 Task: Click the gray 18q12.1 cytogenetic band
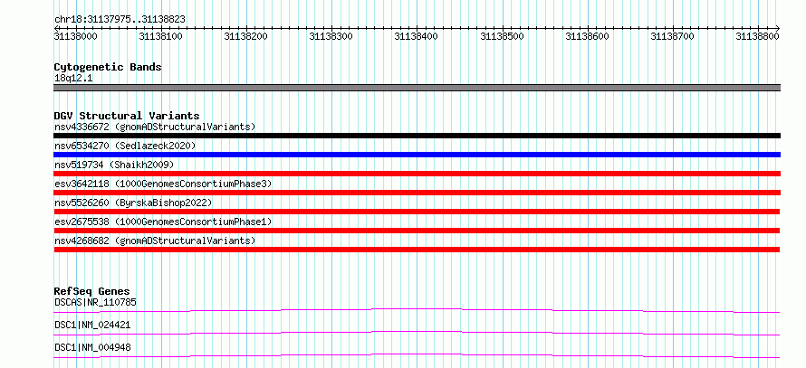point(417,88)
